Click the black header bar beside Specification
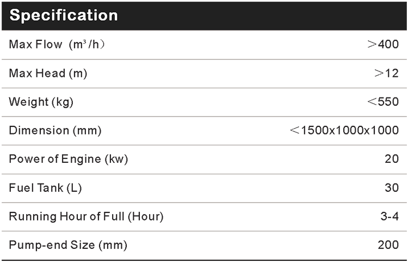This screenshot has width=408, height=262. 261,16
